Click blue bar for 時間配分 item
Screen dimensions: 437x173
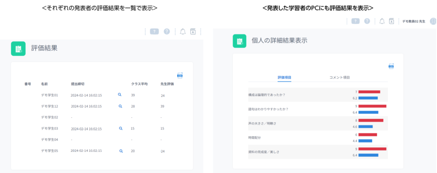point(365,141)
